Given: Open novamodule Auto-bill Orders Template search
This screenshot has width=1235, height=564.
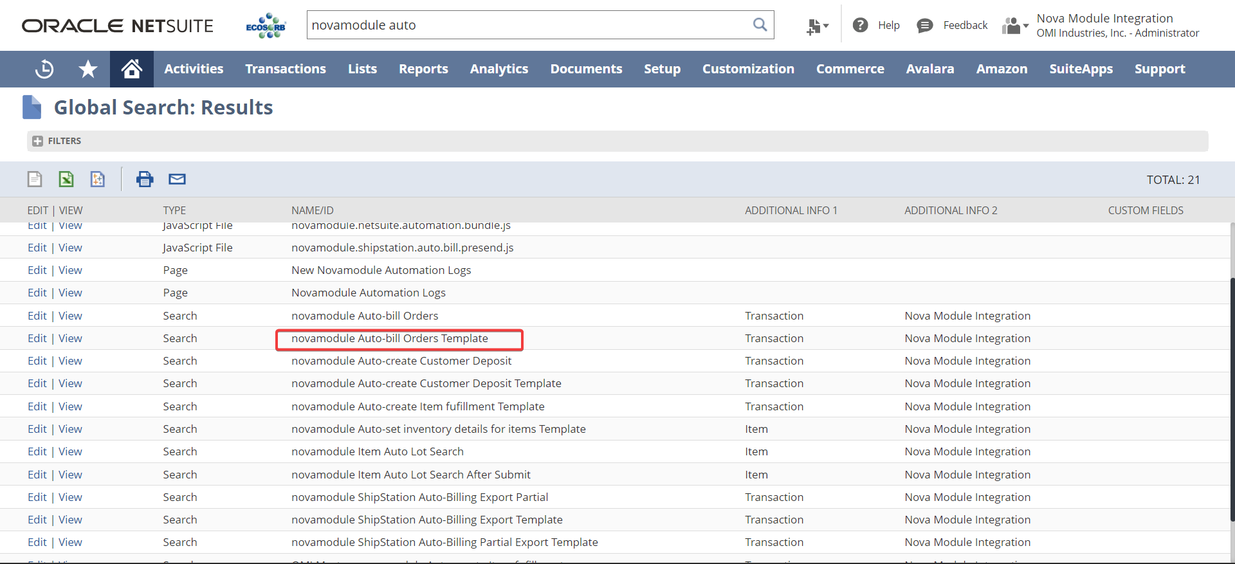Looking at the screenshot, I should [x=389, y=338].
